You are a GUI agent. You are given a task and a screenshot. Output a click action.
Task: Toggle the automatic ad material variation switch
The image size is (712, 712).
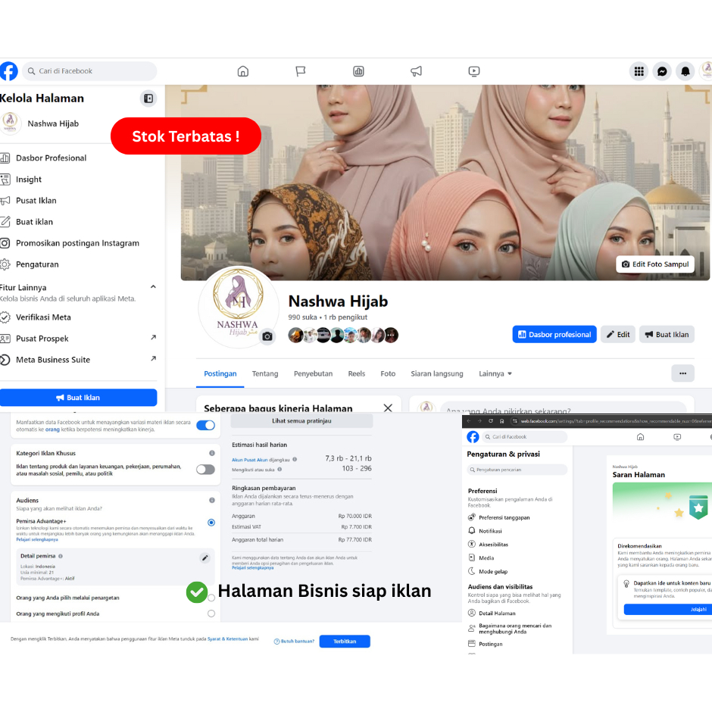click(x=205, y=426)
